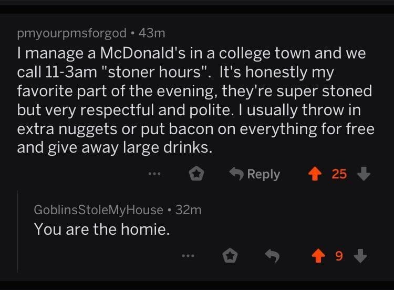The height and width of the screenshot is (290, 394).
Task: Open the three-dot menu on the homie reply
Action: (187, 256)
